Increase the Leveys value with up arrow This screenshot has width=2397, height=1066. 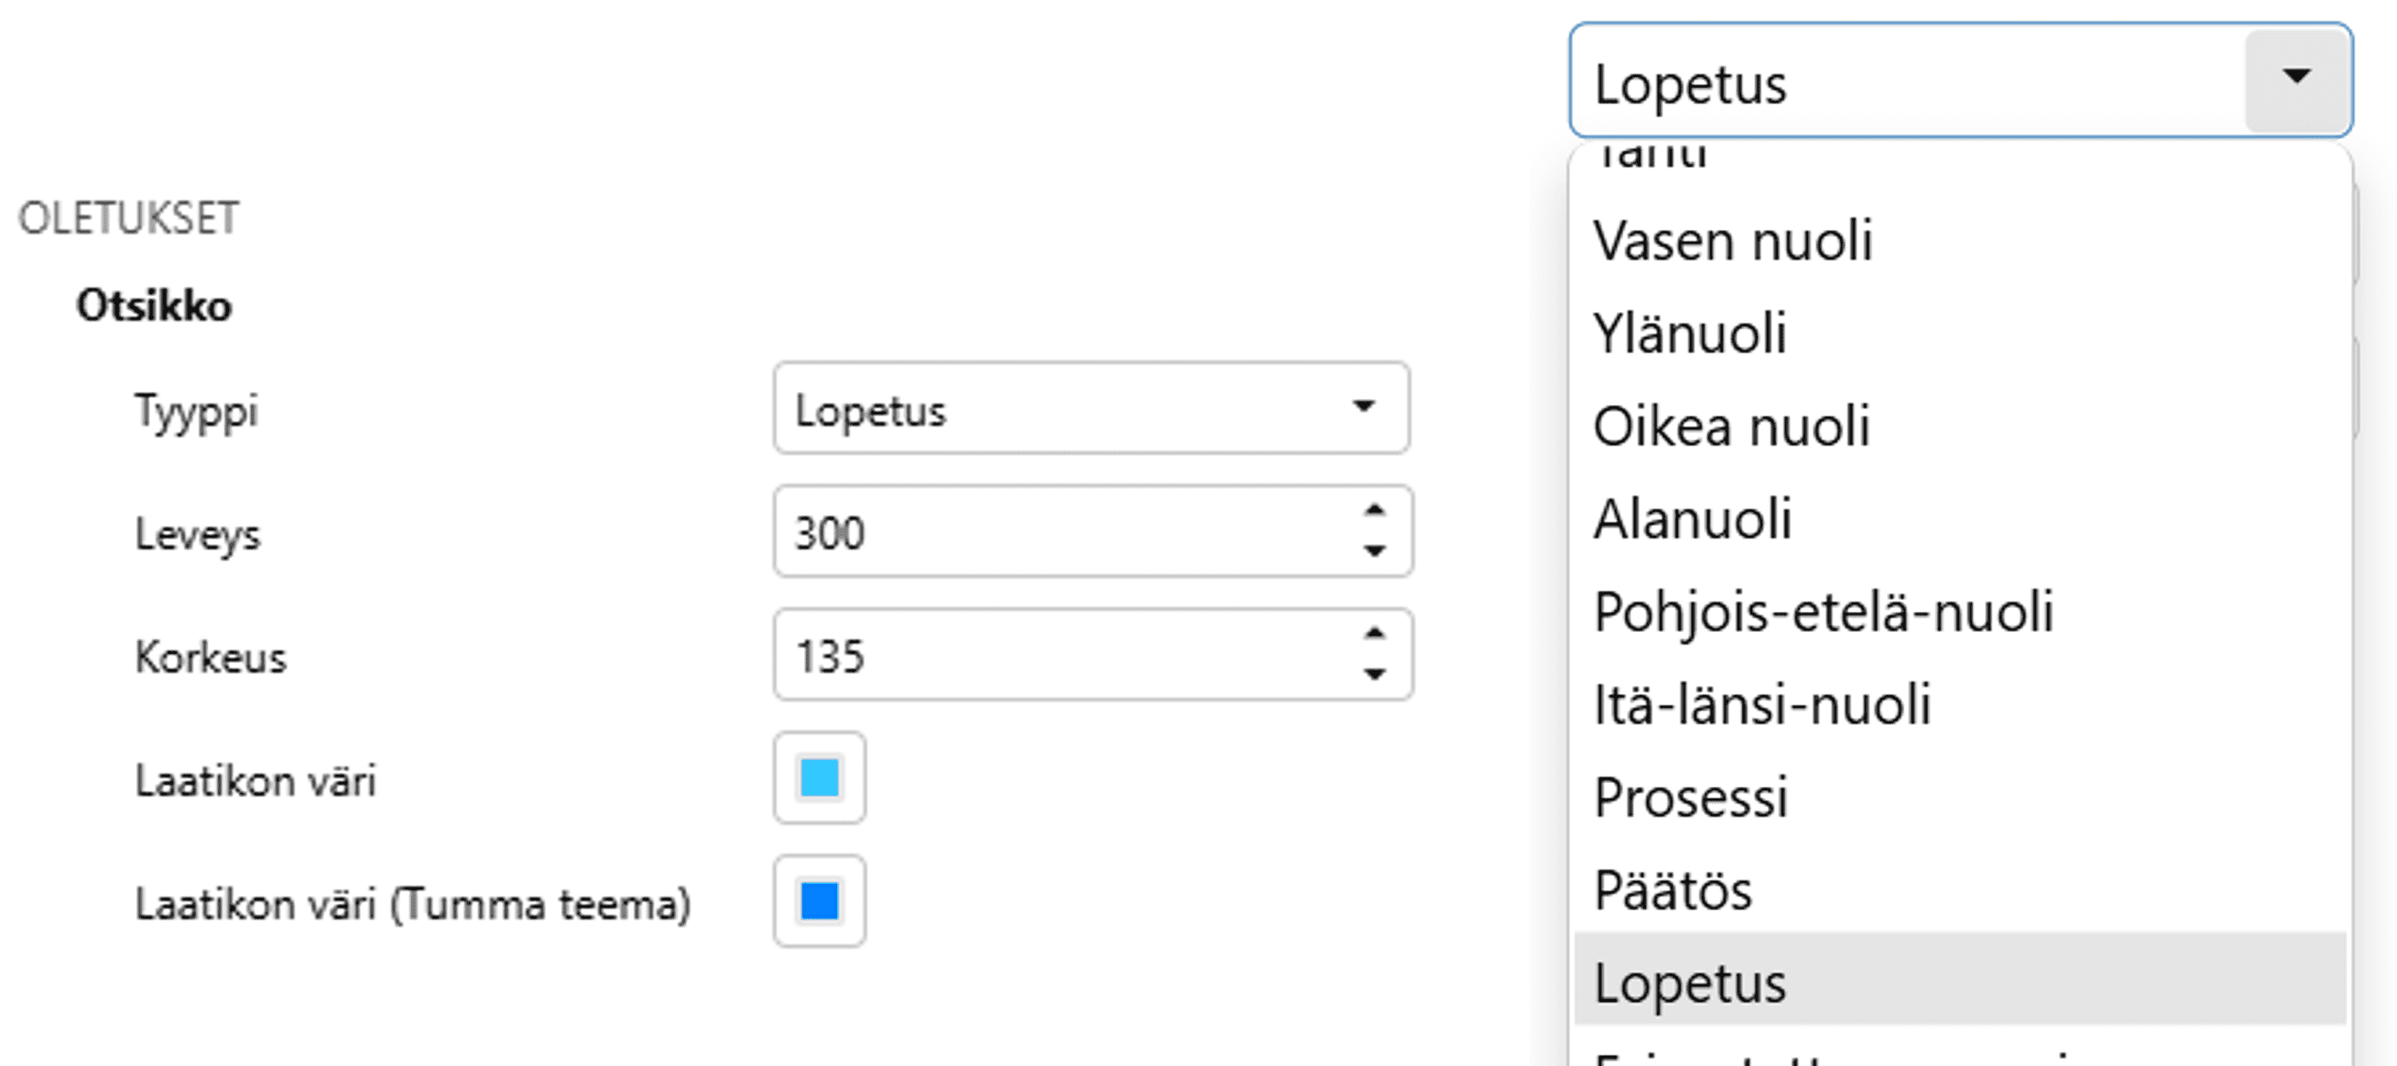coord(1375,511)
